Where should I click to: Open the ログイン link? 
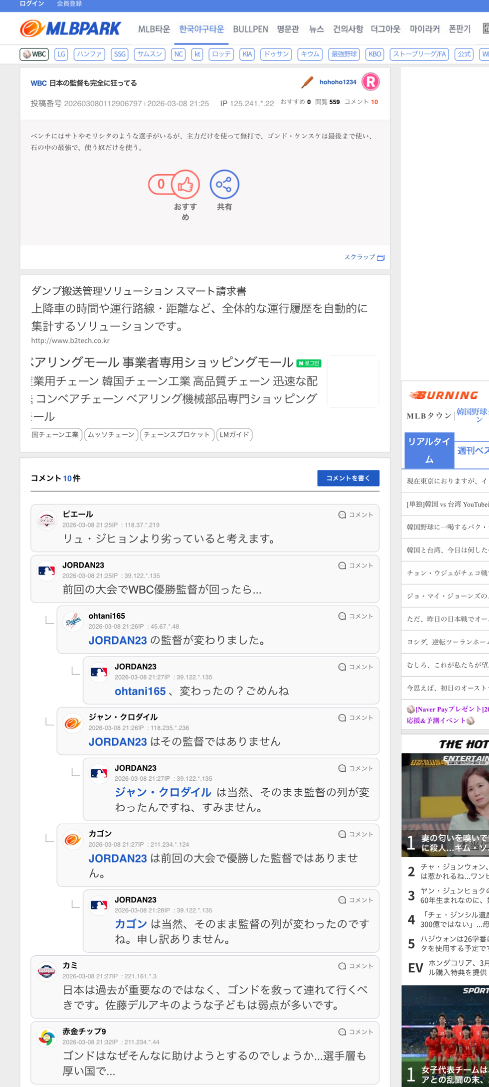point(31,4)
